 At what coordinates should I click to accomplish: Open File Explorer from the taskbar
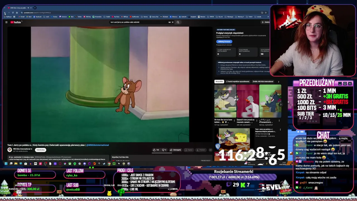coord(16,164)
